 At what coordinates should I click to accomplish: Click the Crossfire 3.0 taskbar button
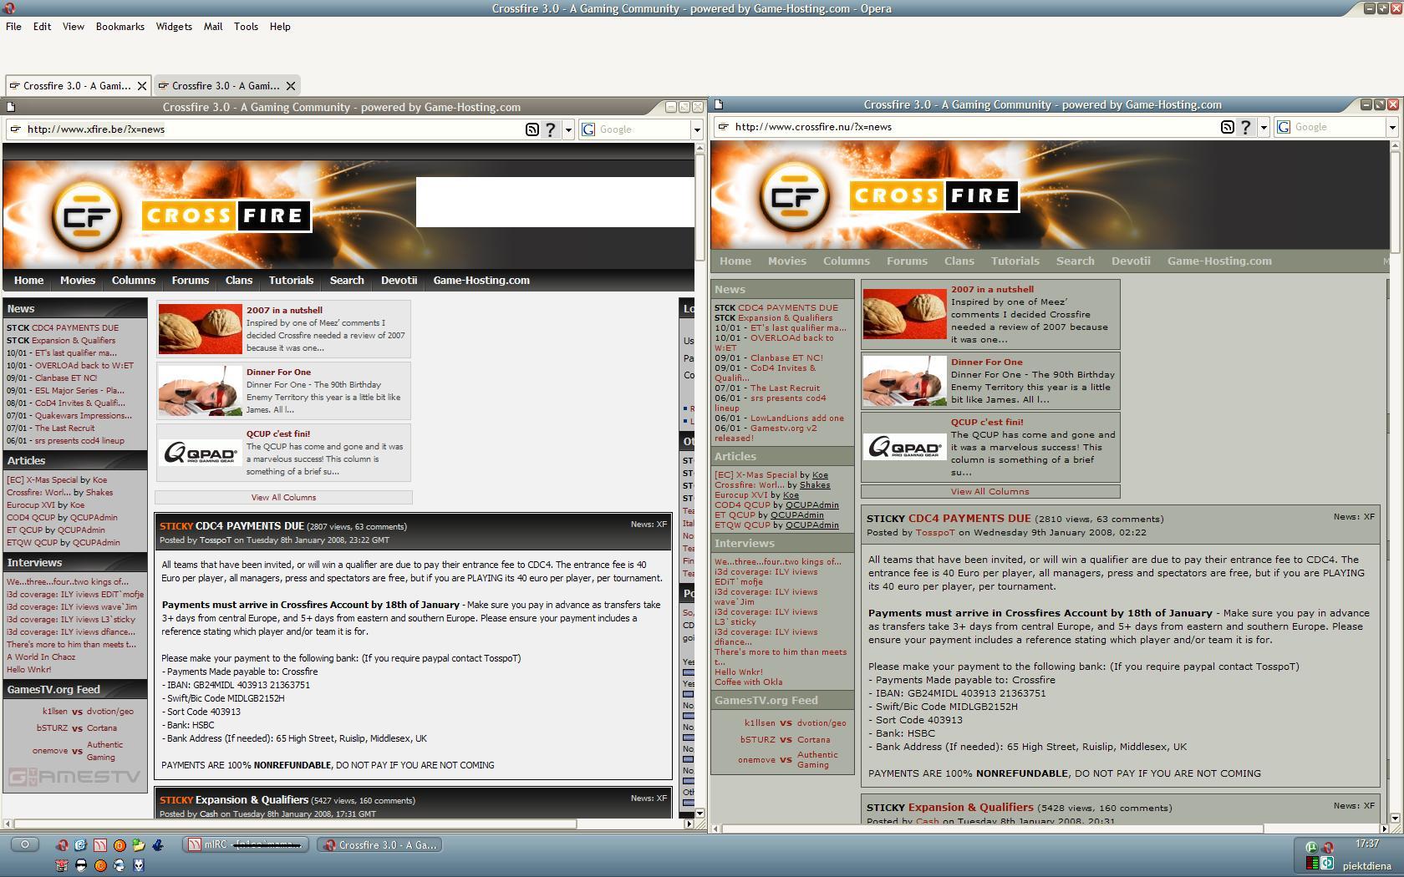(x=380, y=844)
